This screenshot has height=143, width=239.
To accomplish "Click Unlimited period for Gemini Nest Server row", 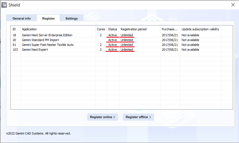I will [x=127, y=35].
